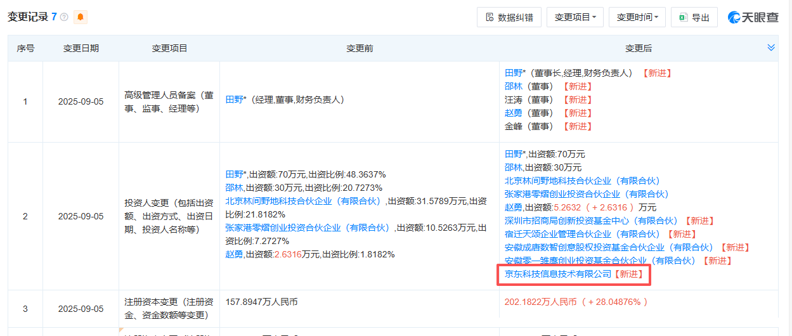Click the 变更日期 column header
This screenshot has width=792, height=336.
tap(81, 48)
